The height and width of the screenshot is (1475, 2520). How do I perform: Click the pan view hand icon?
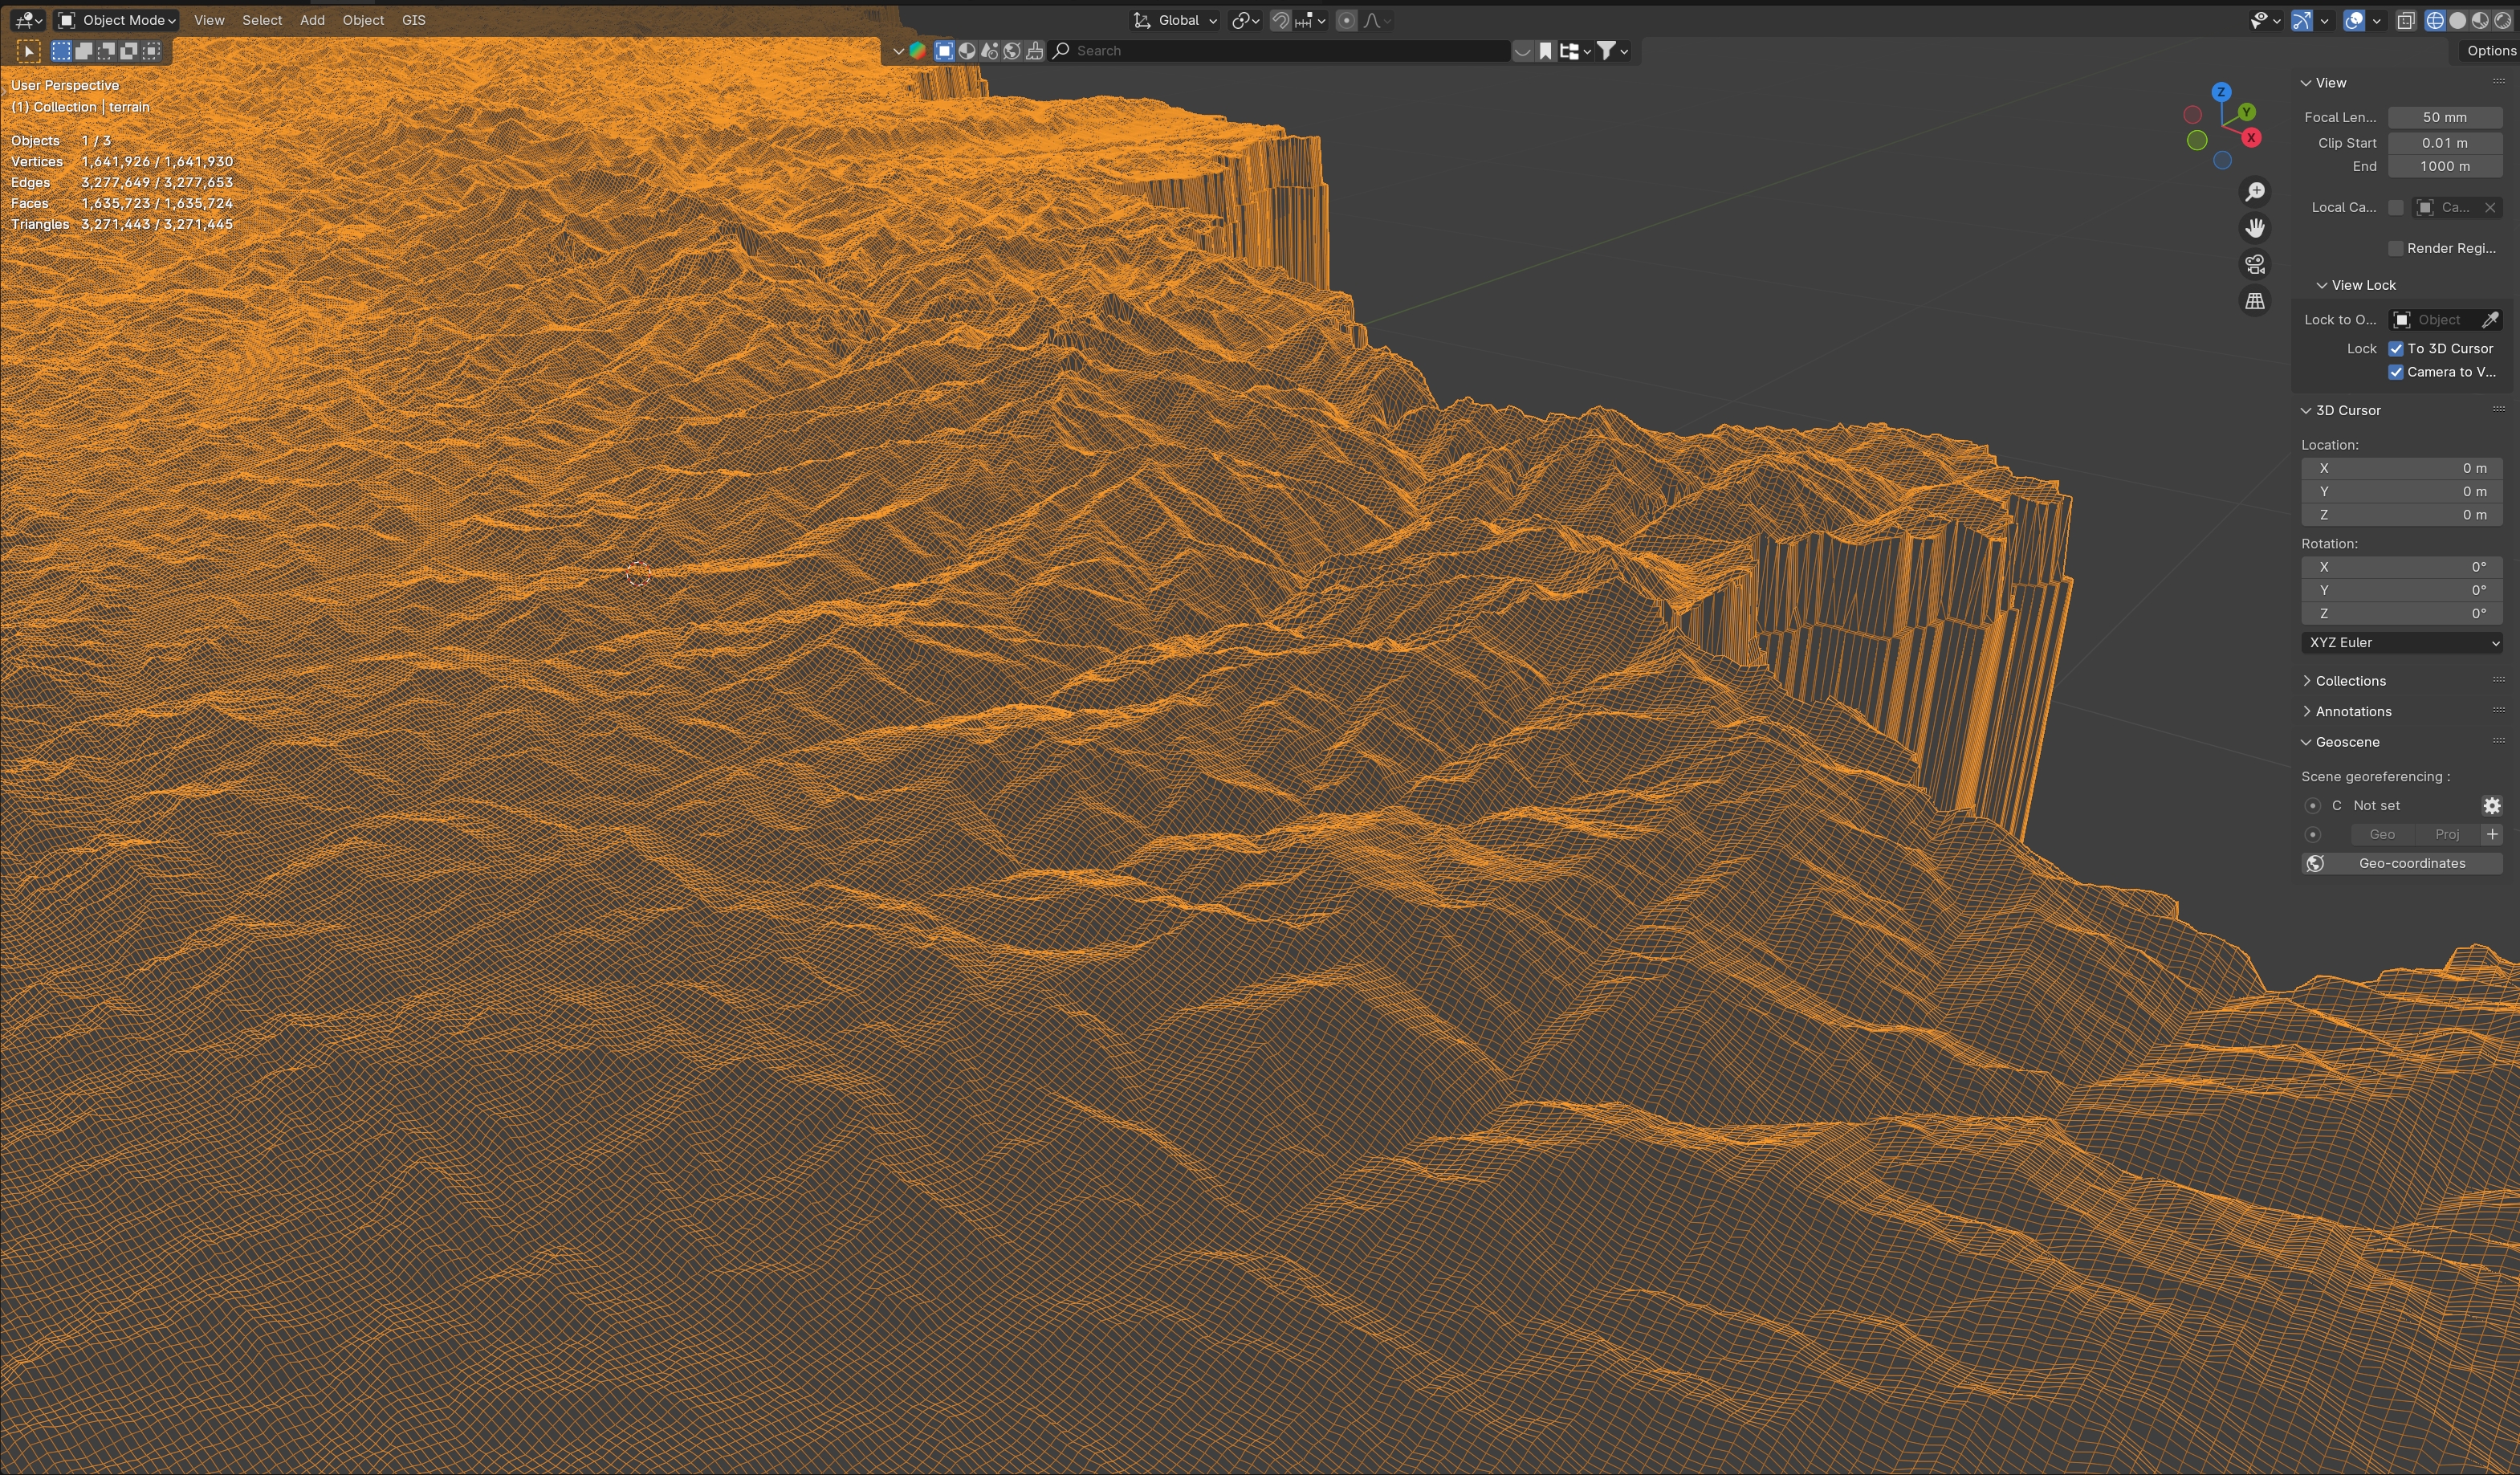pos(2255,228)
